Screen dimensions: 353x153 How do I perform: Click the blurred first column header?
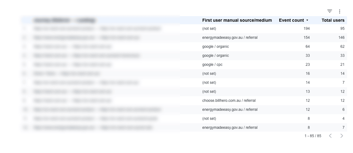pos(64,20)
